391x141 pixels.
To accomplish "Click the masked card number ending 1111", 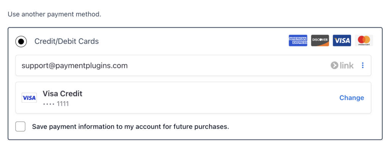I will pos(56,104).
